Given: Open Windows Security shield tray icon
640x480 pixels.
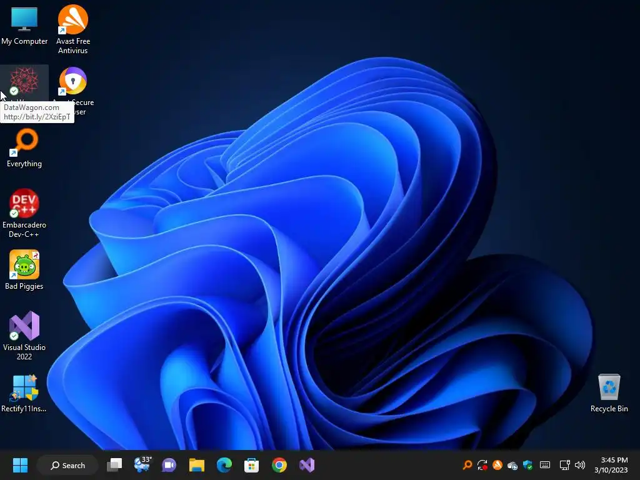Looking at the screenshot, I should [527, 465].
